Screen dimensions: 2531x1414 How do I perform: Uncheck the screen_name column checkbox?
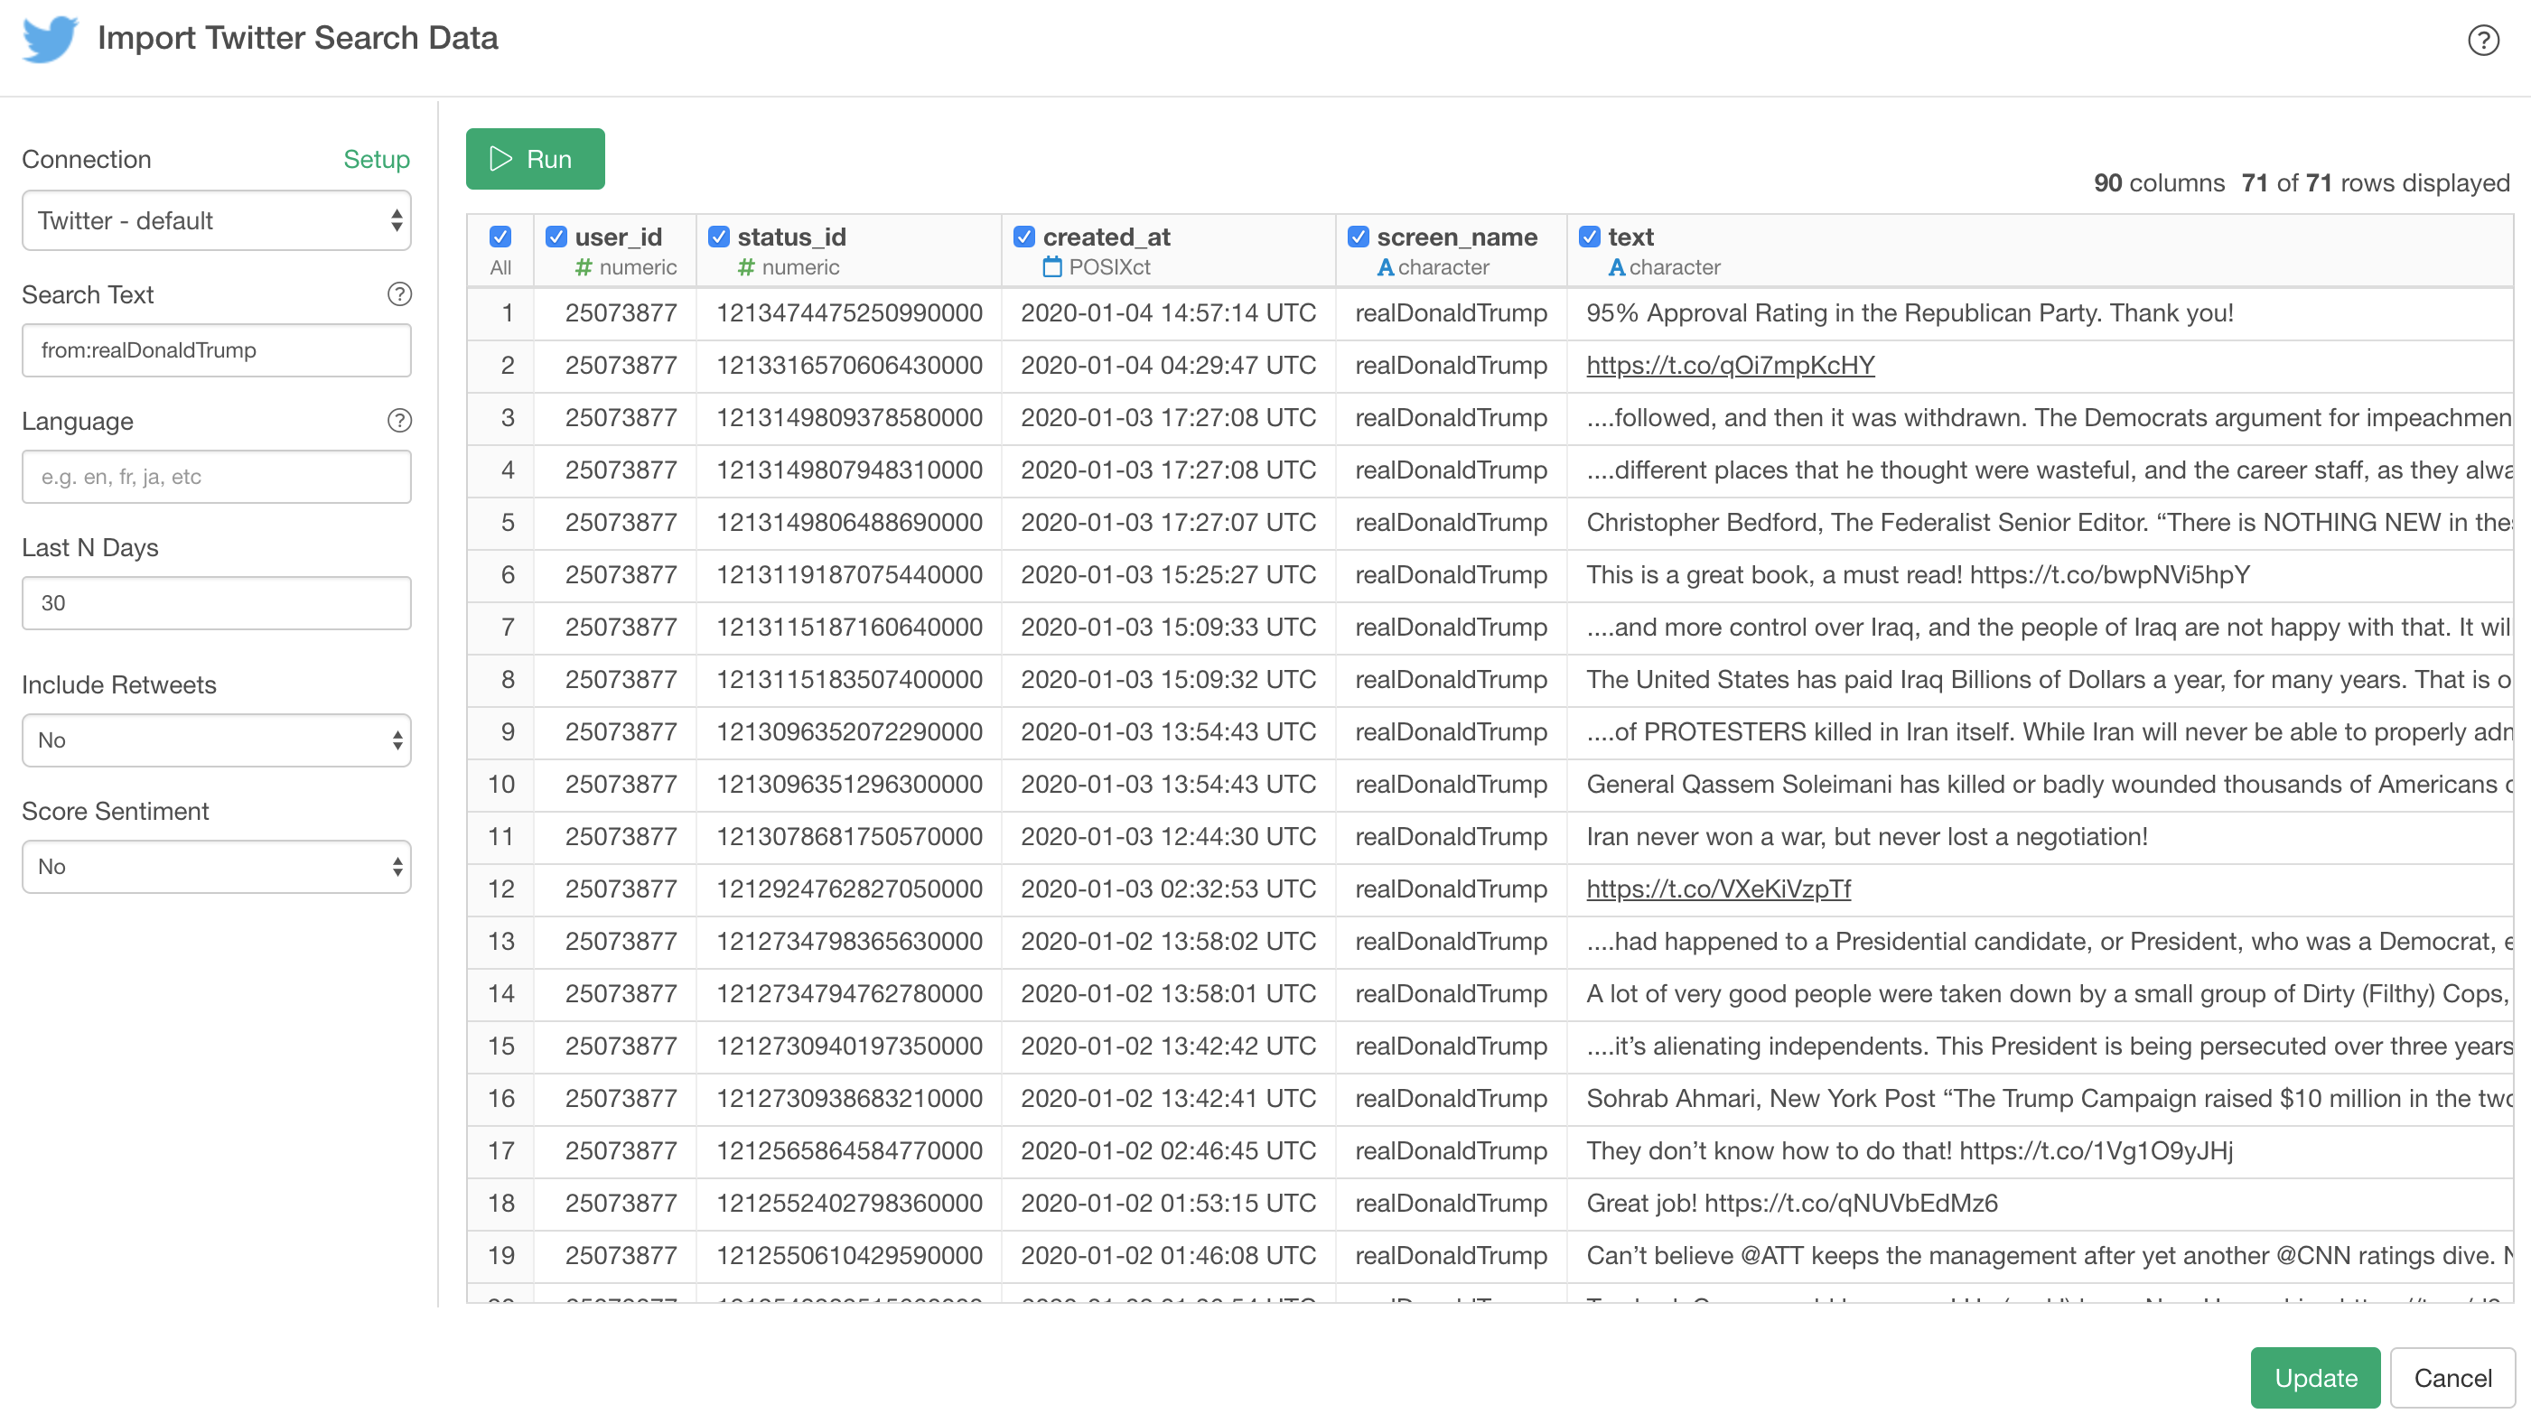pos(1359,237)
